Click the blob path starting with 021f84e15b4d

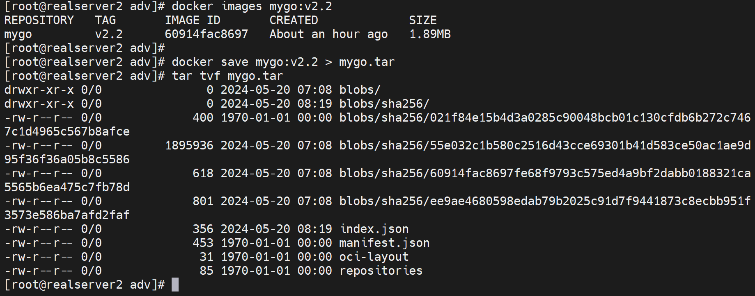[545, 118]
